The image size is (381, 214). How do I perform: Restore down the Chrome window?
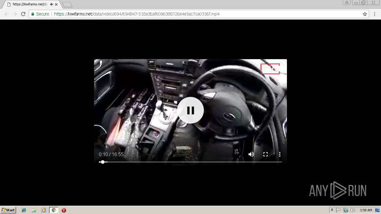[x=363, y=2]
